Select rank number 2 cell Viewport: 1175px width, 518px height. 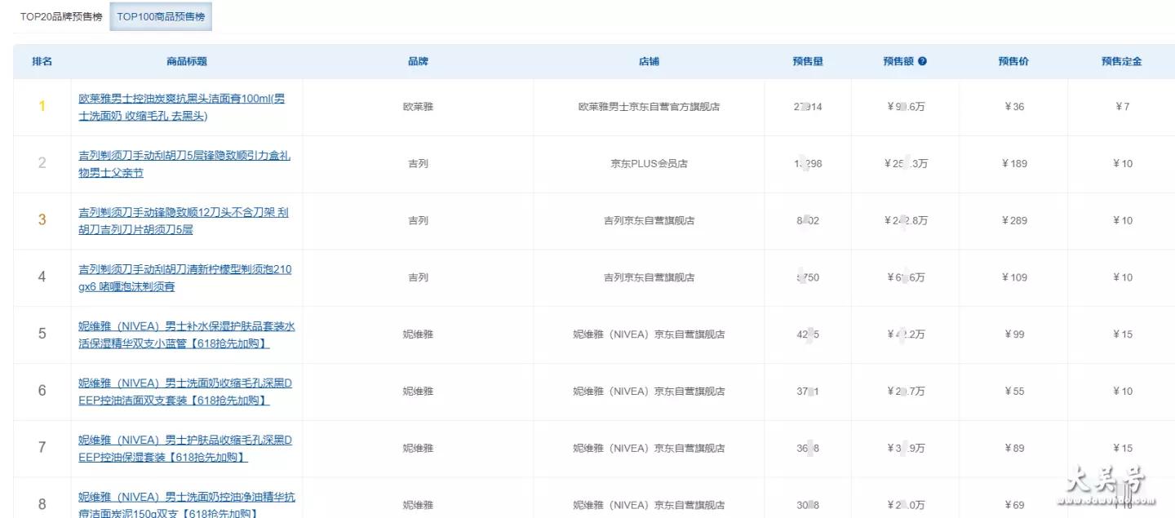click(x=42, y=163)
